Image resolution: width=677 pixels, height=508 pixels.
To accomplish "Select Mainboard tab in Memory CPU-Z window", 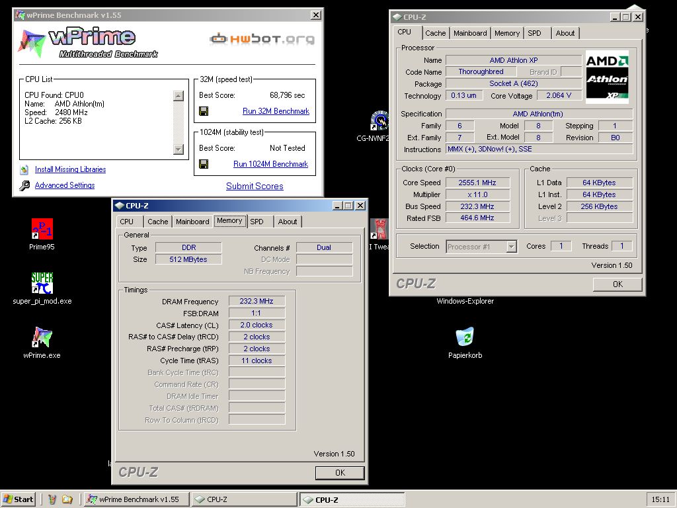I will tap(192, 222).
